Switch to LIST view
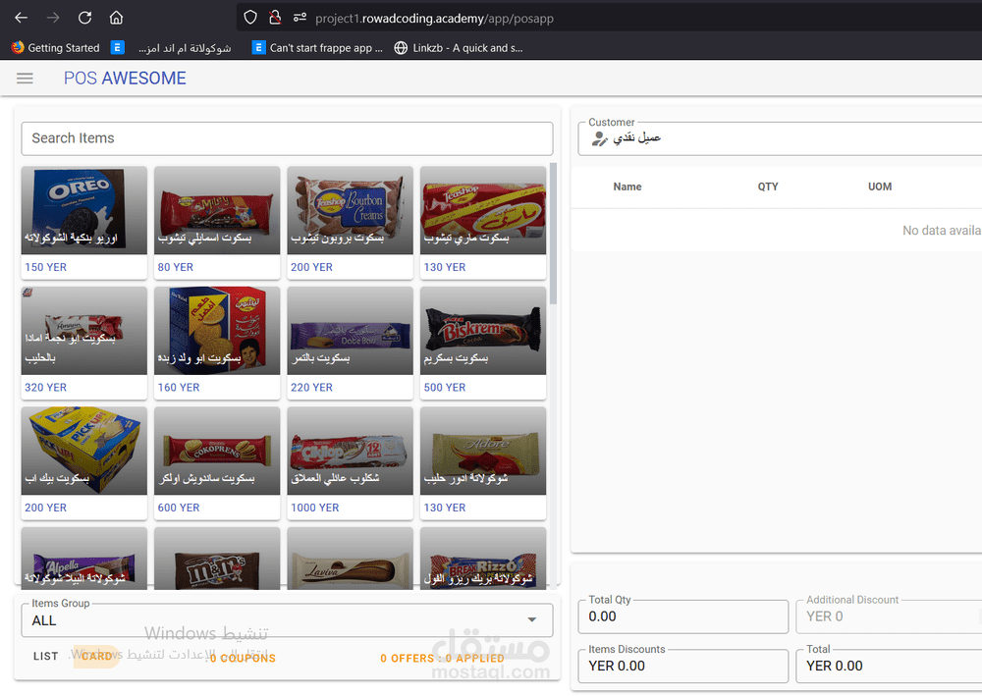 click(46, 656)
